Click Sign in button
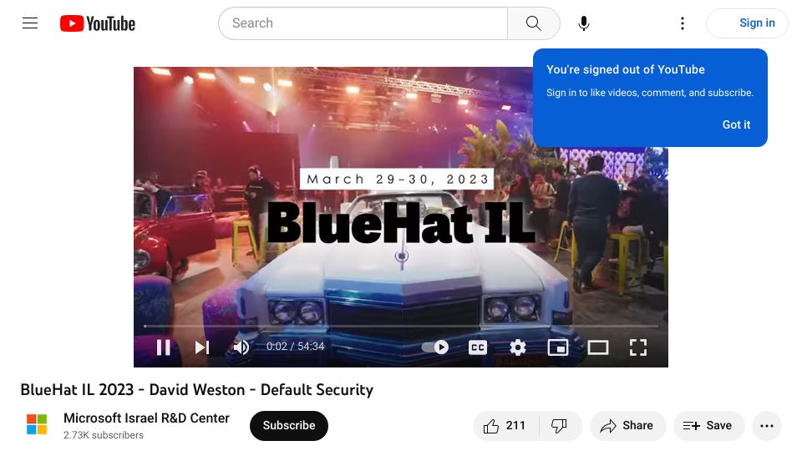 click(x=747, y=23)
